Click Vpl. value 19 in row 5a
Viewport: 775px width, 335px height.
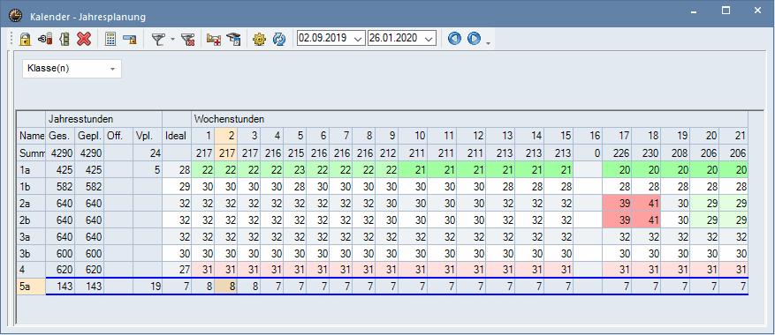(148, 287)
